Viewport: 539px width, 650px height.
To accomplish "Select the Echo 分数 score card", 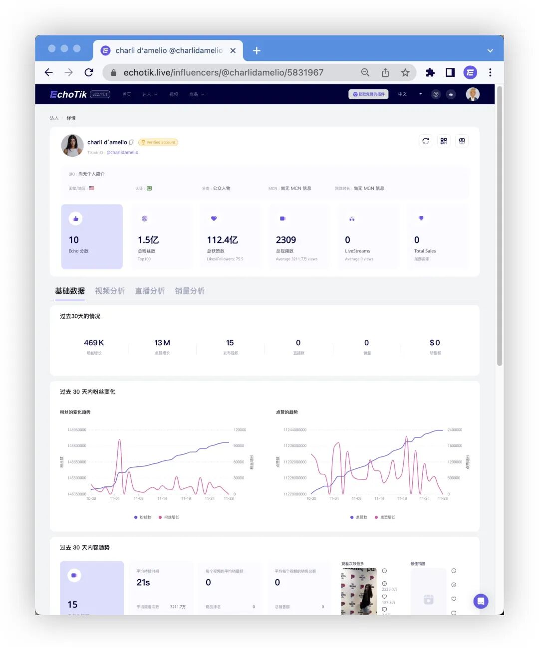I will click(92, 236).
